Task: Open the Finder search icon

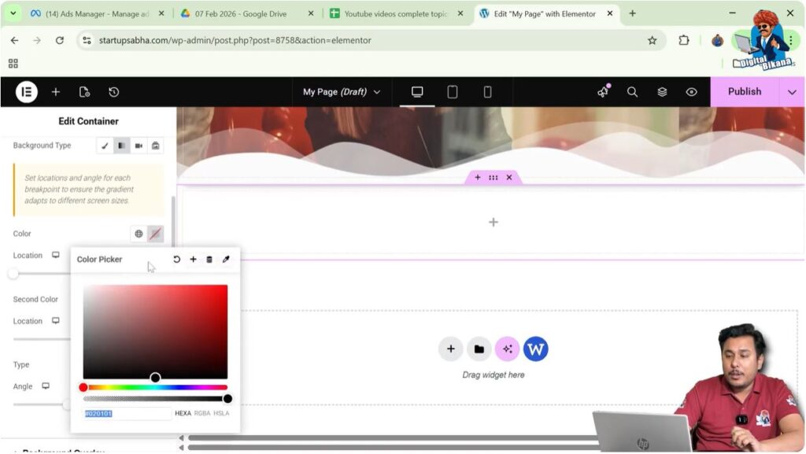Action: pos(632,92)
